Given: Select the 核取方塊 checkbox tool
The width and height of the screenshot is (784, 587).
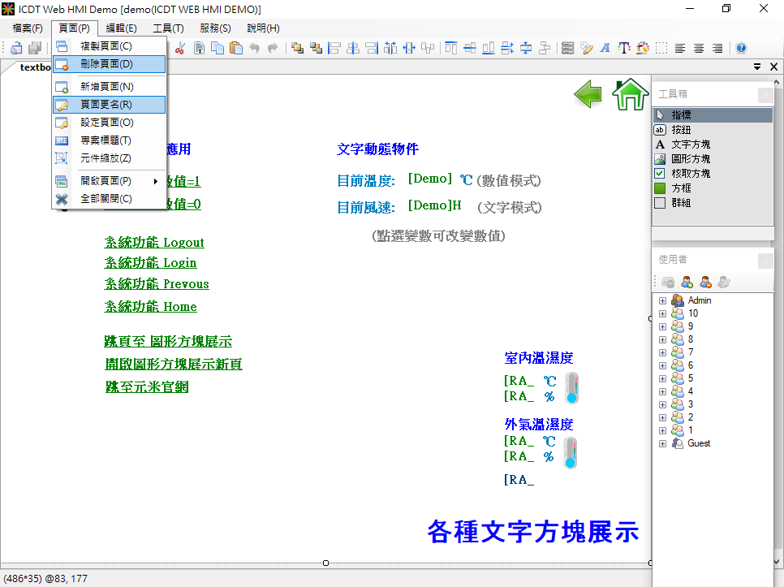Looking at the screenshot, I should point(690,174).
